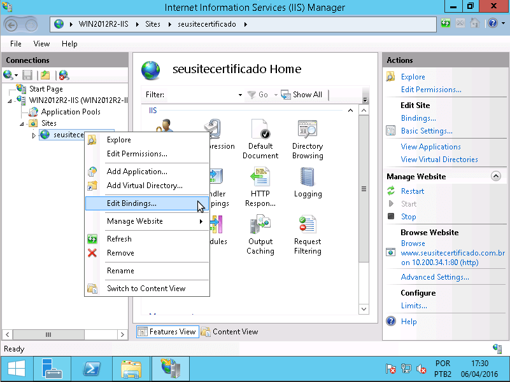Click the back navigation arrow
Screen dimensions: 510x382
click(x=11, y=25)
